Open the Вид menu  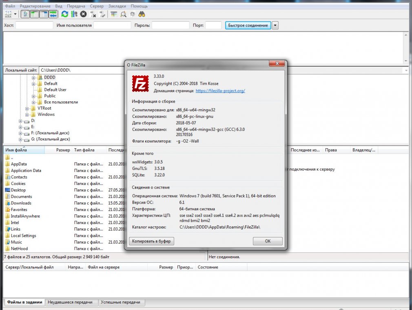59,6
